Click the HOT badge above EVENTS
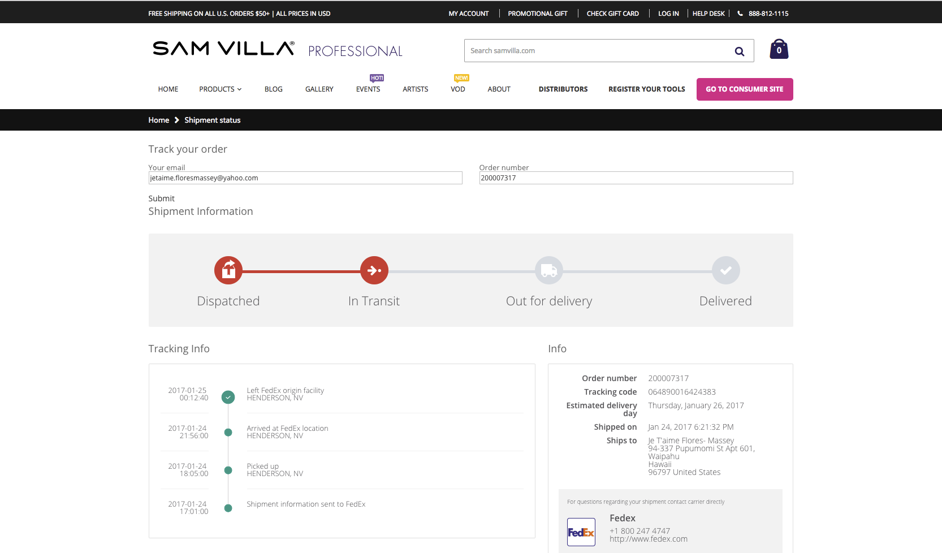The width and height of the screenshot is (942, 553). coord(377,77)
